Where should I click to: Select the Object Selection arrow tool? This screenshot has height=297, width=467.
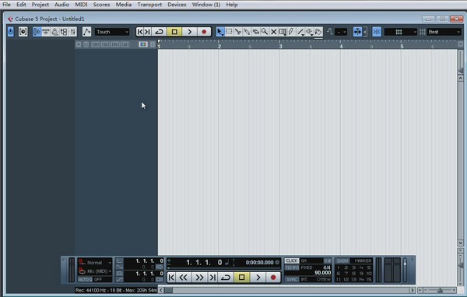[x=219, y=32]
